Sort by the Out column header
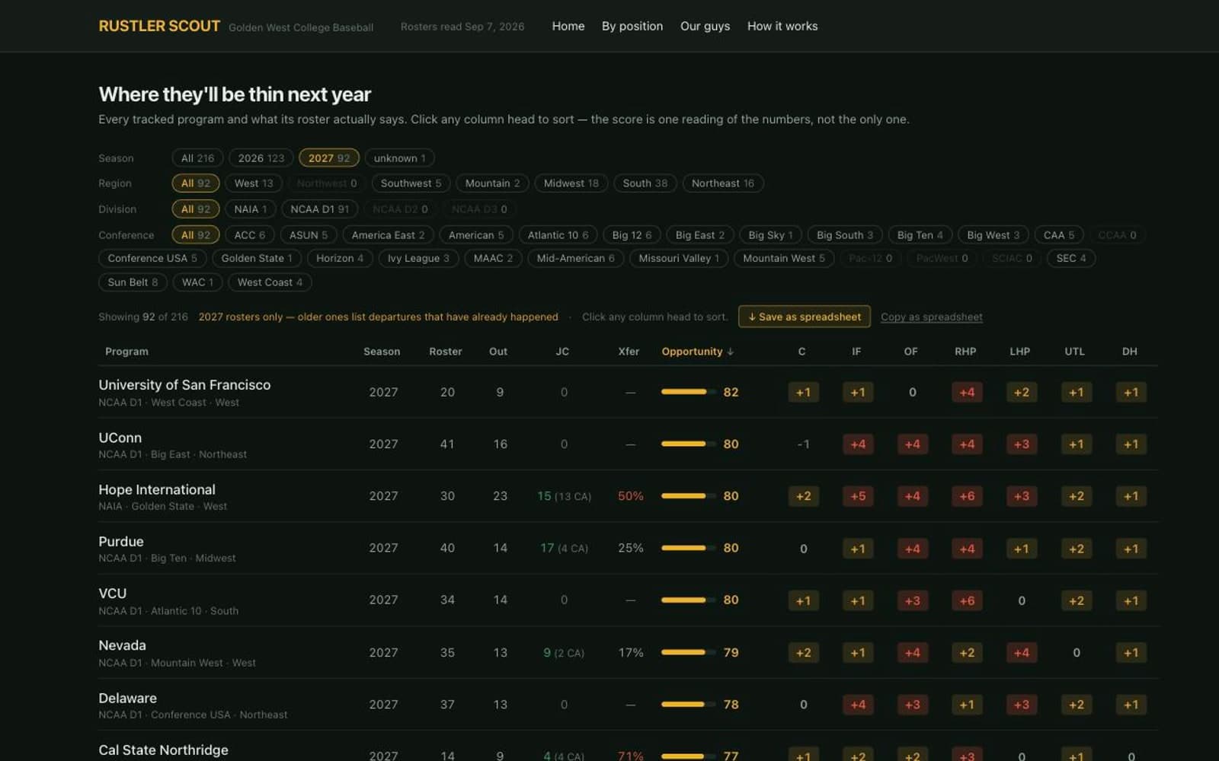The image size is (1219, 761). [498, 352]
